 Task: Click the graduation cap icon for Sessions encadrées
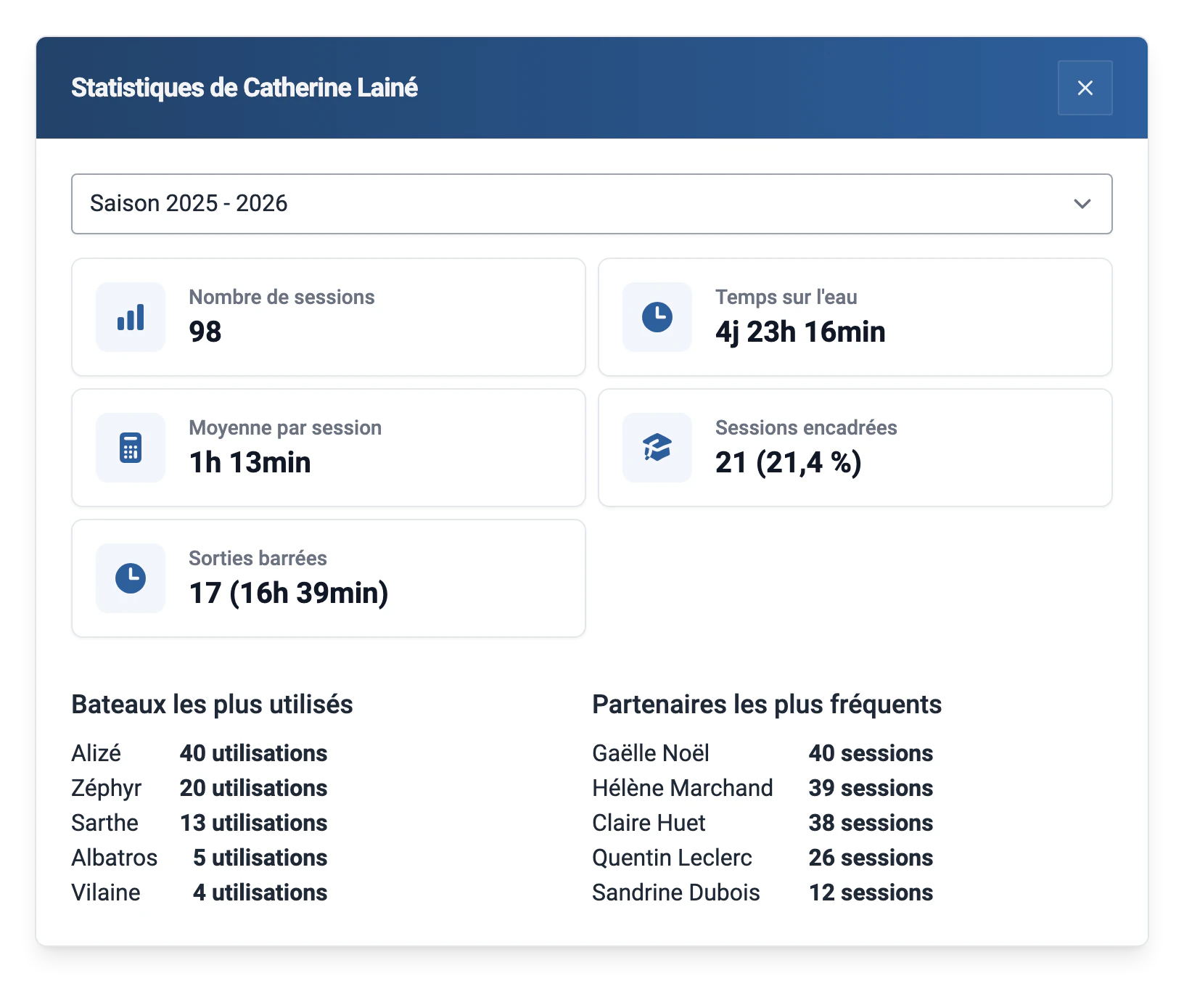tap(657, 448)
